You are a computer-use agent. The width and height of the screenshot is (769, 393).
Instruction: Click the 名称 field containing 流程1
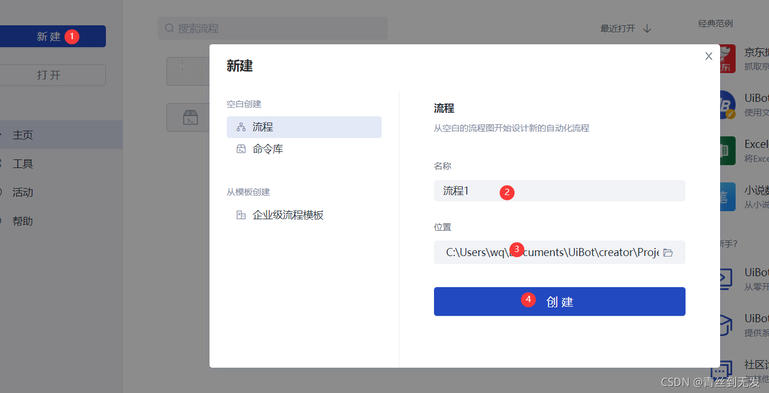tap(559, 190)
